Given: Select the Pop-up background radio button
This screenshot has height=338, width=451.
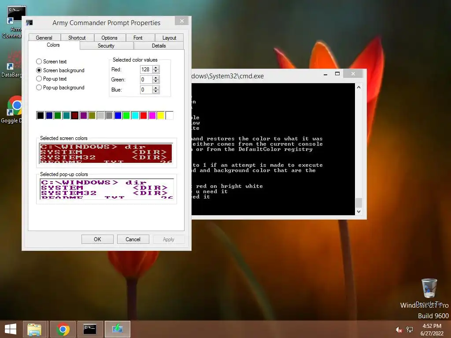Looking at the screenshot, I should (x=60, y=88).
